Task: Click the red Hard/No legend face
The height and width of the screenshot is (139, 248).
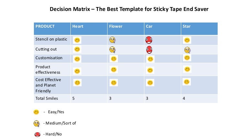Action: coord(37,134)
